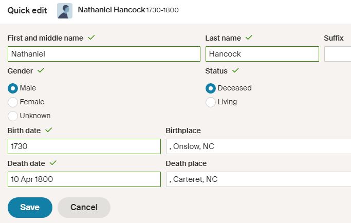Click the green checkmark beside Birth date
351x223 pixels.
coord(49,130)
